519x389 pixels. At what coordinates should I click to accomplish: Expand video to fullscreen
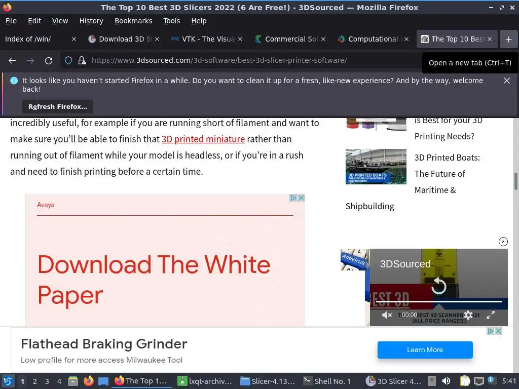click(490, 315)
